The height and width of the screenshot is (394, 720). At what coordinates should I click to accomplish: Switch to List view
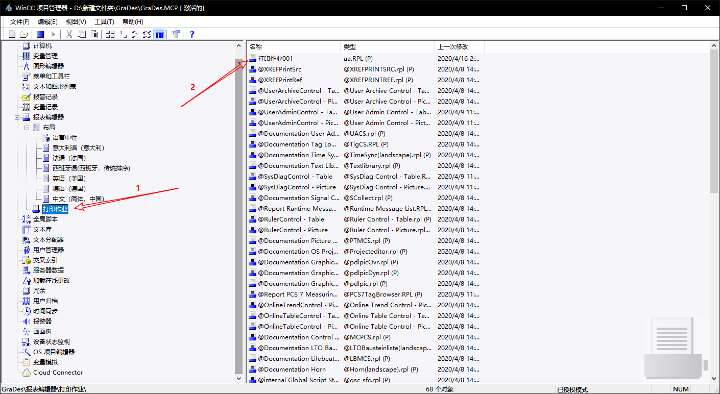[135, 34]
